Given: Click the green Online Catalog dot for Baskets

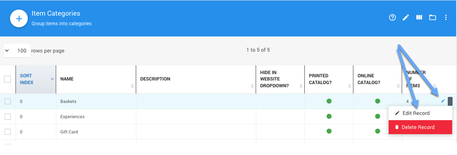Looking at the screenshot, I should [x=377, y=101].
